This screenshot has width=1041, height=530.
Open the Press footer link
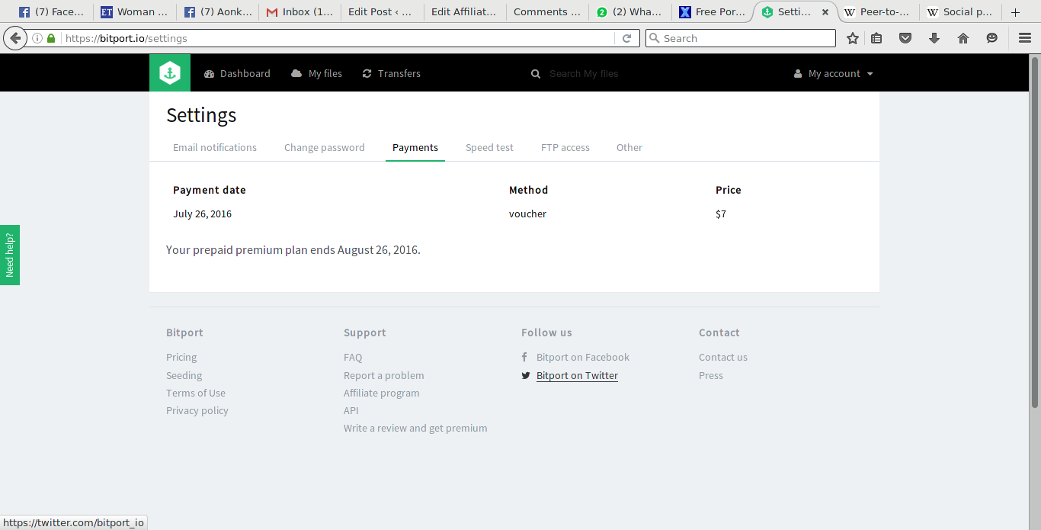click(711, 375)
